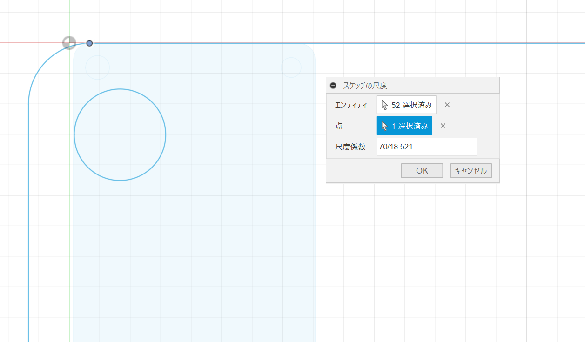Click the red horizontal axis line
Viewport: 585px width, 342px height.
pyautogui.click(x=28, y=43)
